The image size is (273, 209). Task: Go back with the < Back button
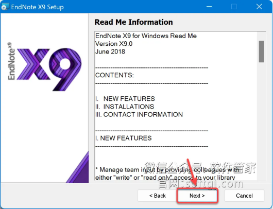pos(158,196)
